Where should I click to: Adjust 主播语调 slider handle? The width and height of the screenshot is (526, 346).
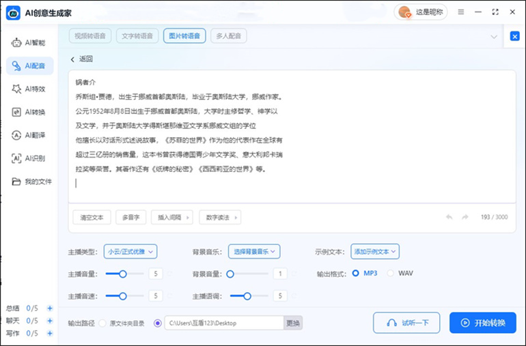point(247,296)
